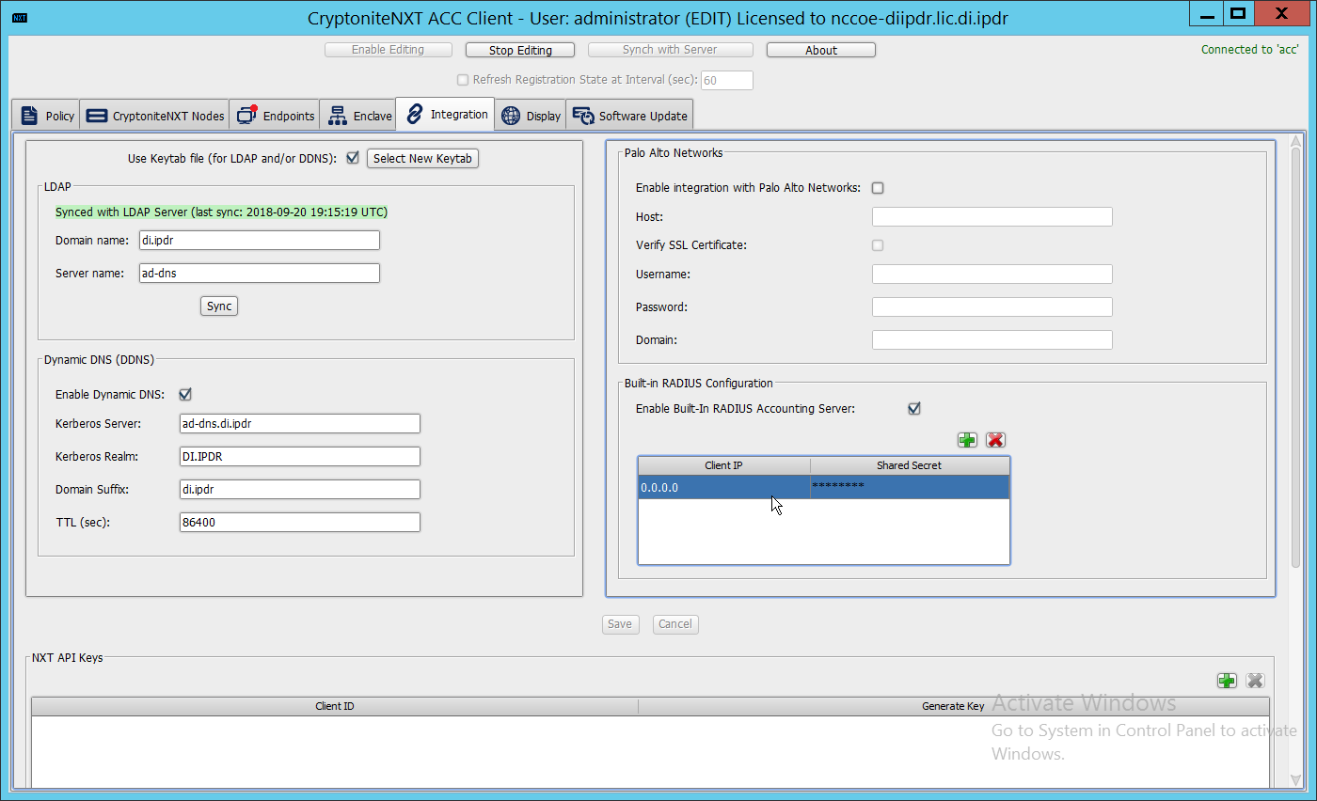
Task: Open the About dialog
Action: pyautogui.click(x=821, y=50)
